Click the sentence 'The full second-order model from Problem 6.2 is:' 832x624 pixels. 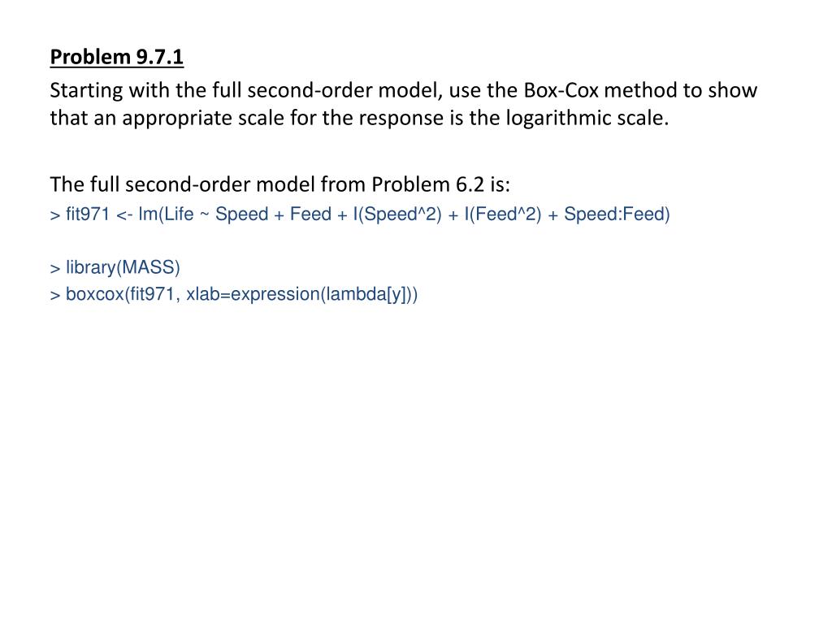(x=280, y=184)
